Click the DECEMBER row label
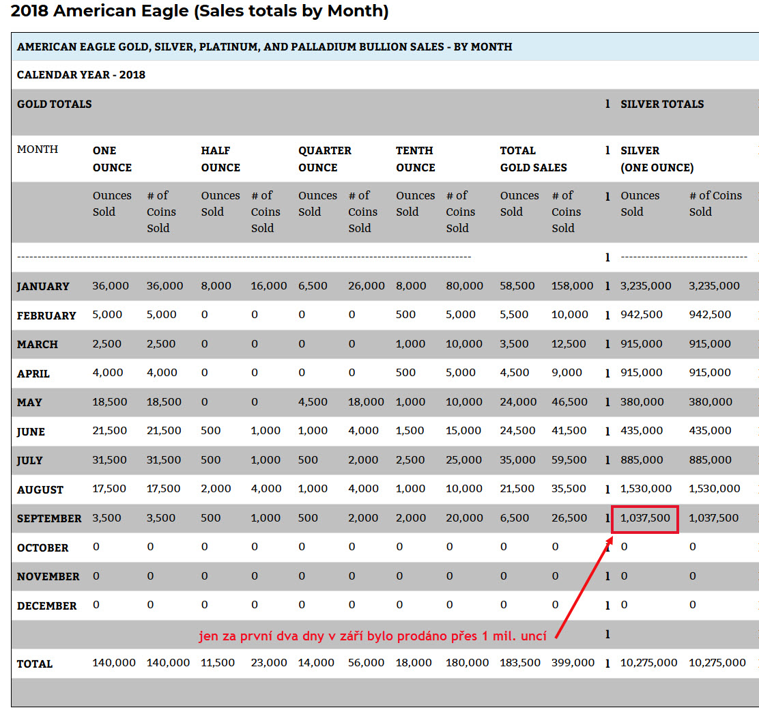 [47, 606]
